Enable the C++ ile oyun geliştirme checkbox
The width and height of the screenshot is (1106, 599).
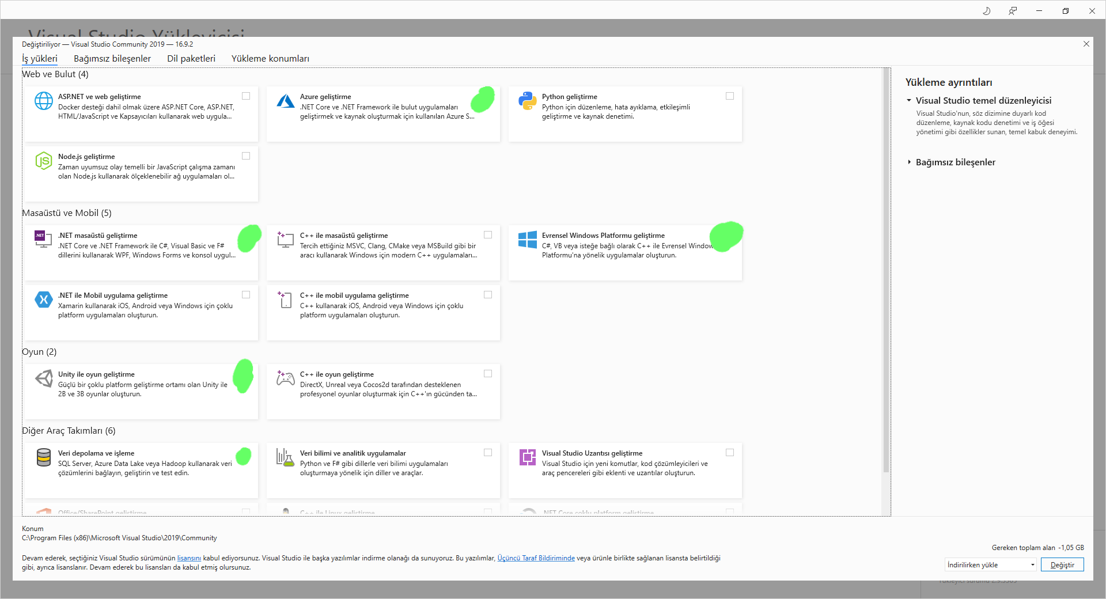pos(488,374)
